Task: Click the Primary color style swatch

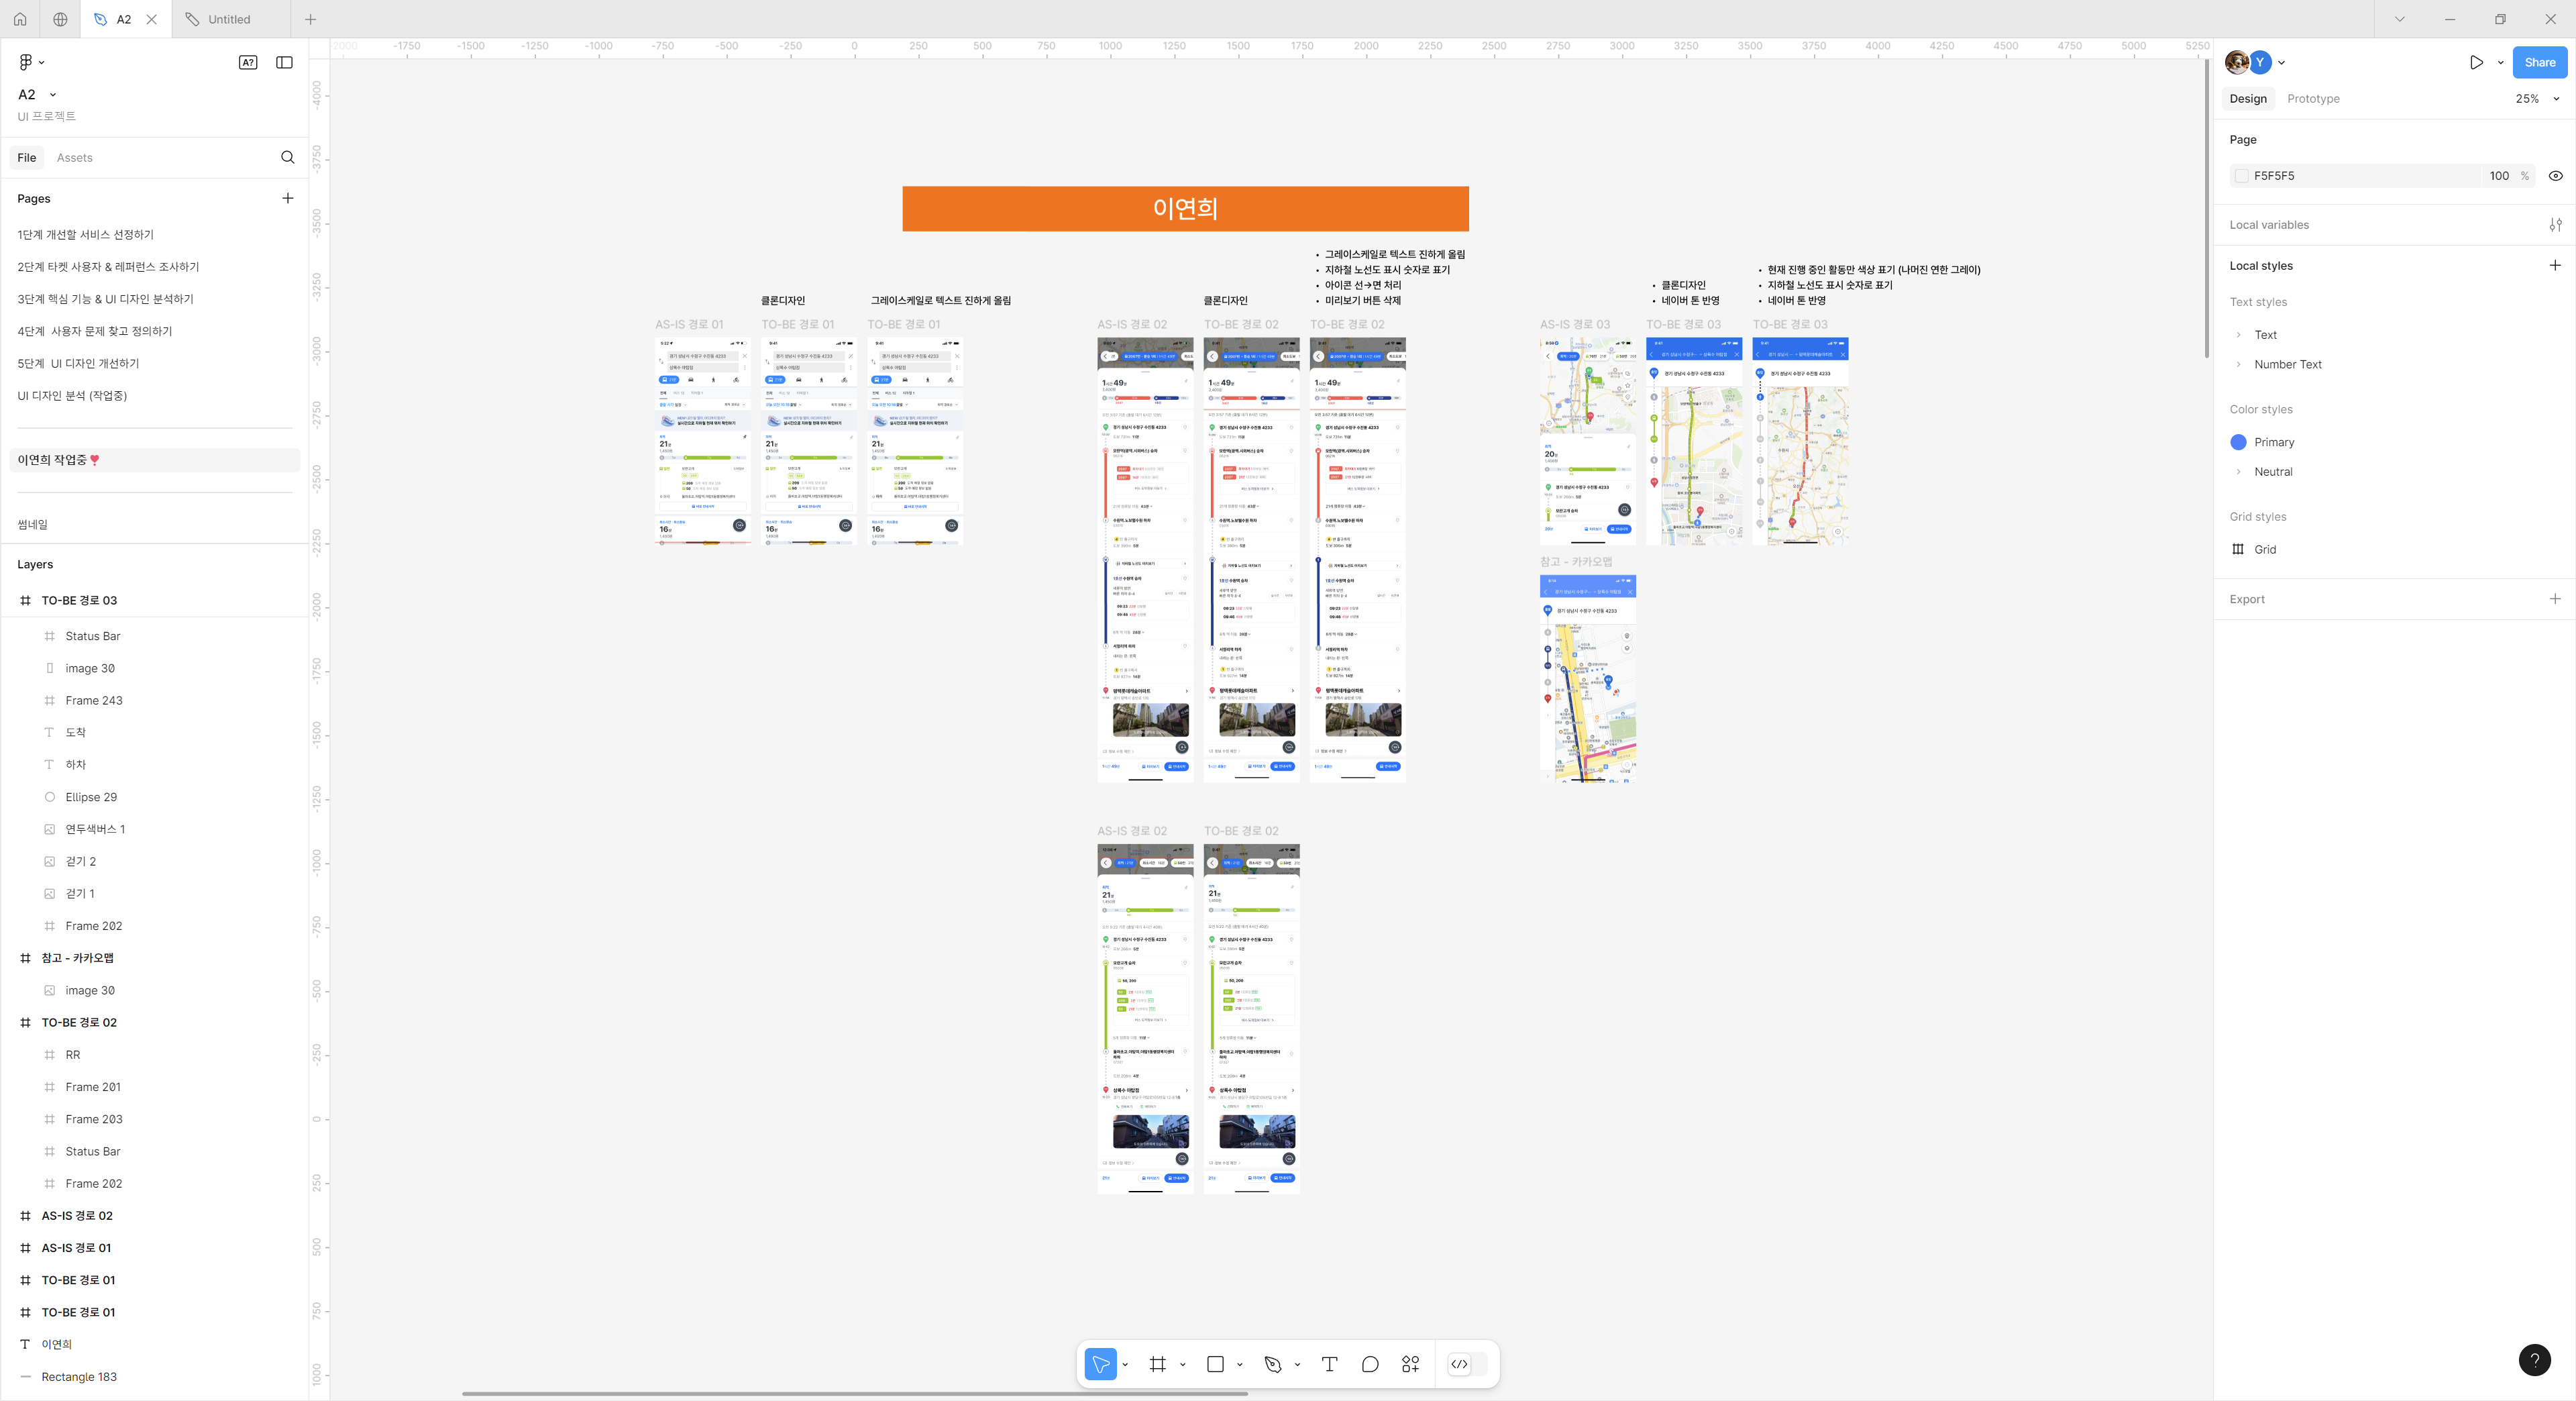Action: [2238, 442]
